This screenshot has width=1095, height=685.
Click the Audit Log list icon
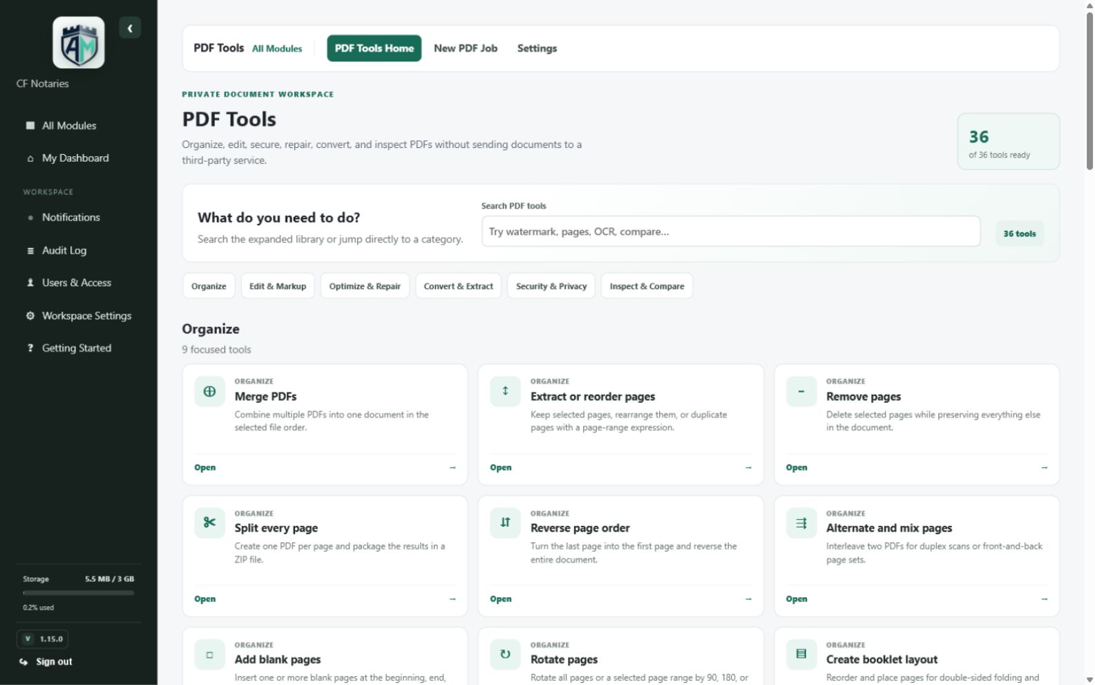click(x=30, y=251)
